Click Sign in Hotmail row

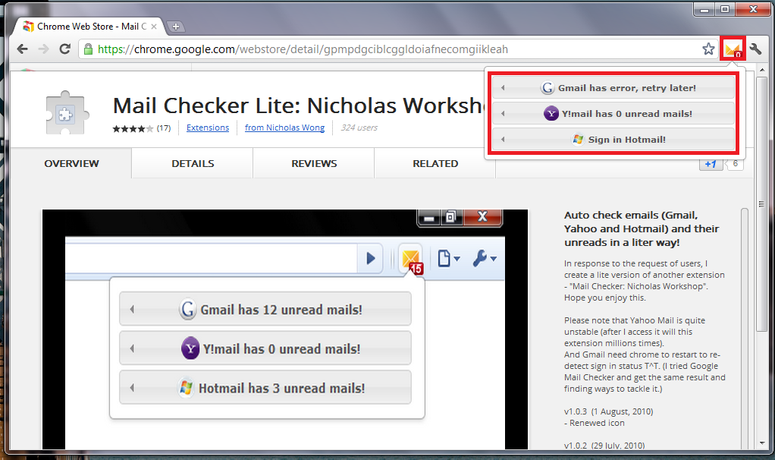click(613, 140)
